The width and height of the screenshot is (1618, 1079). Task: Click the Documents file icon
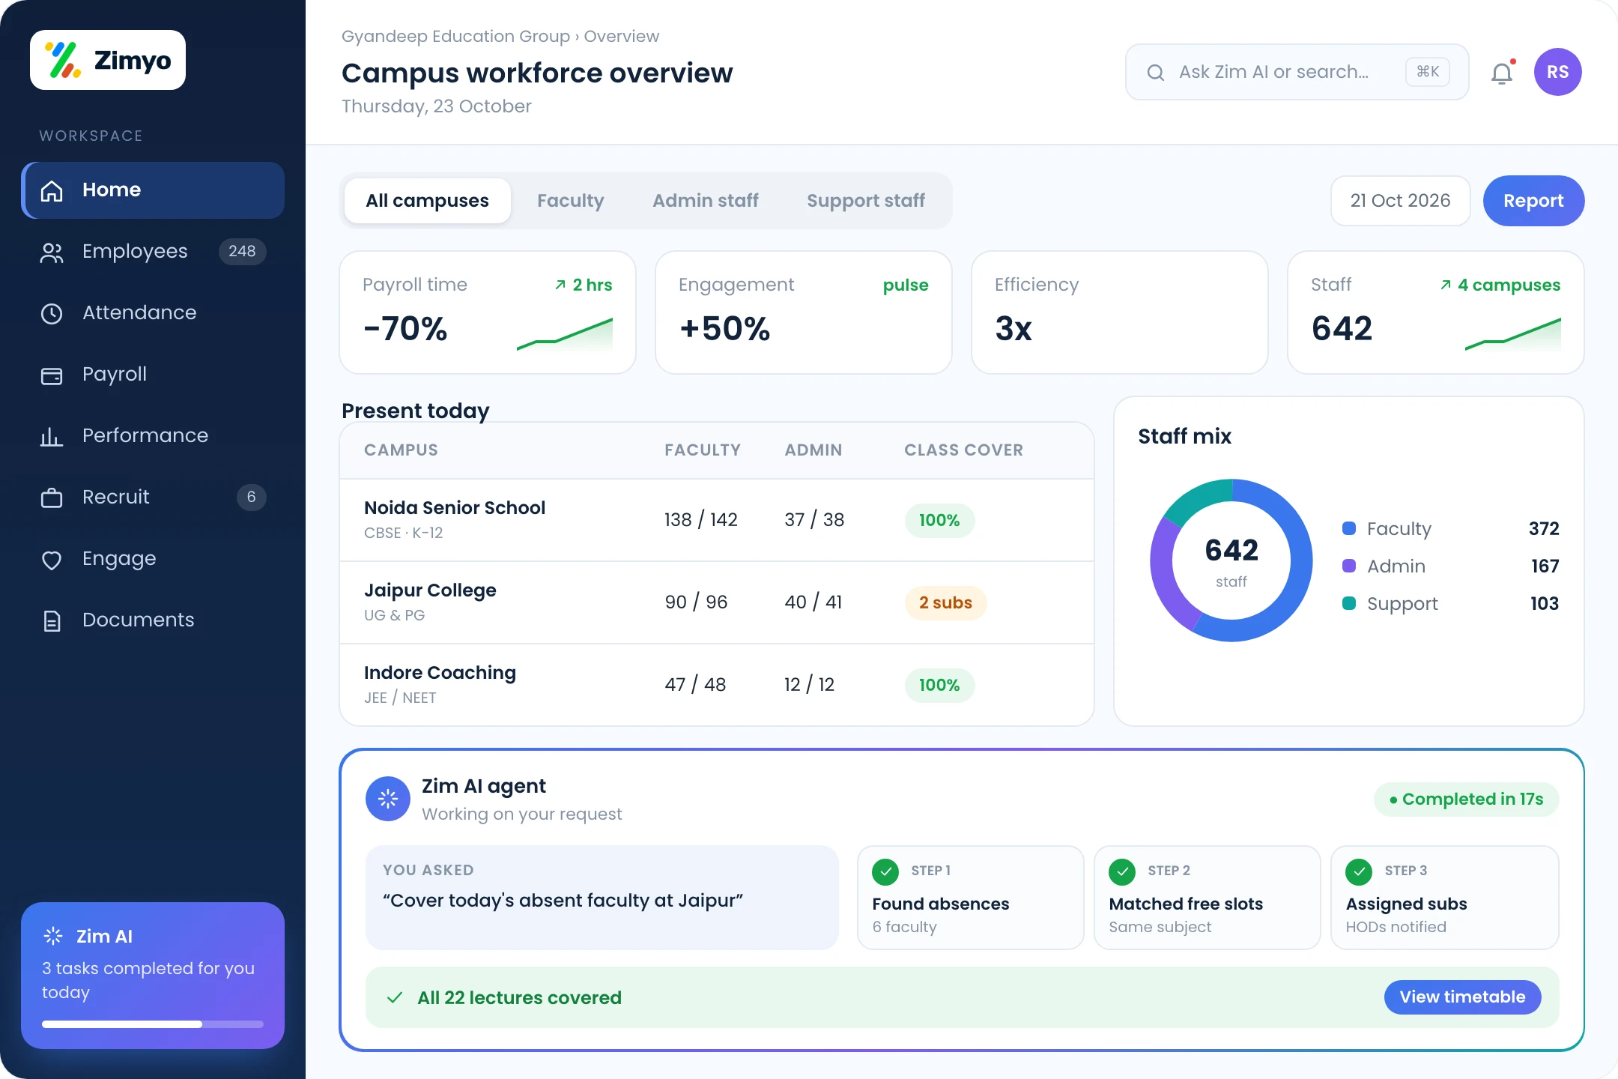[x=52, y=620]
